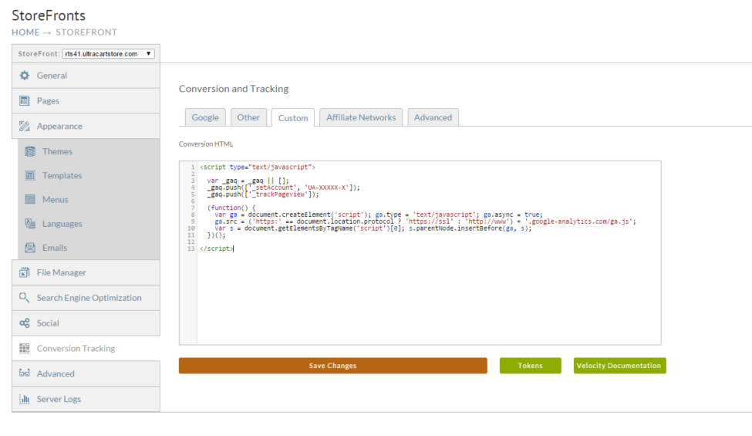
Task: Click the Emails envelope icon
Action: [x=30, y=248]
